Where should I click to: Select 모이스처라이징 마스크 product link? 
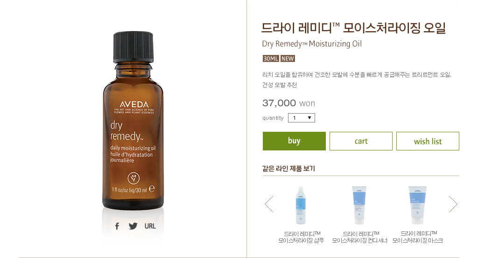point(418,240)
